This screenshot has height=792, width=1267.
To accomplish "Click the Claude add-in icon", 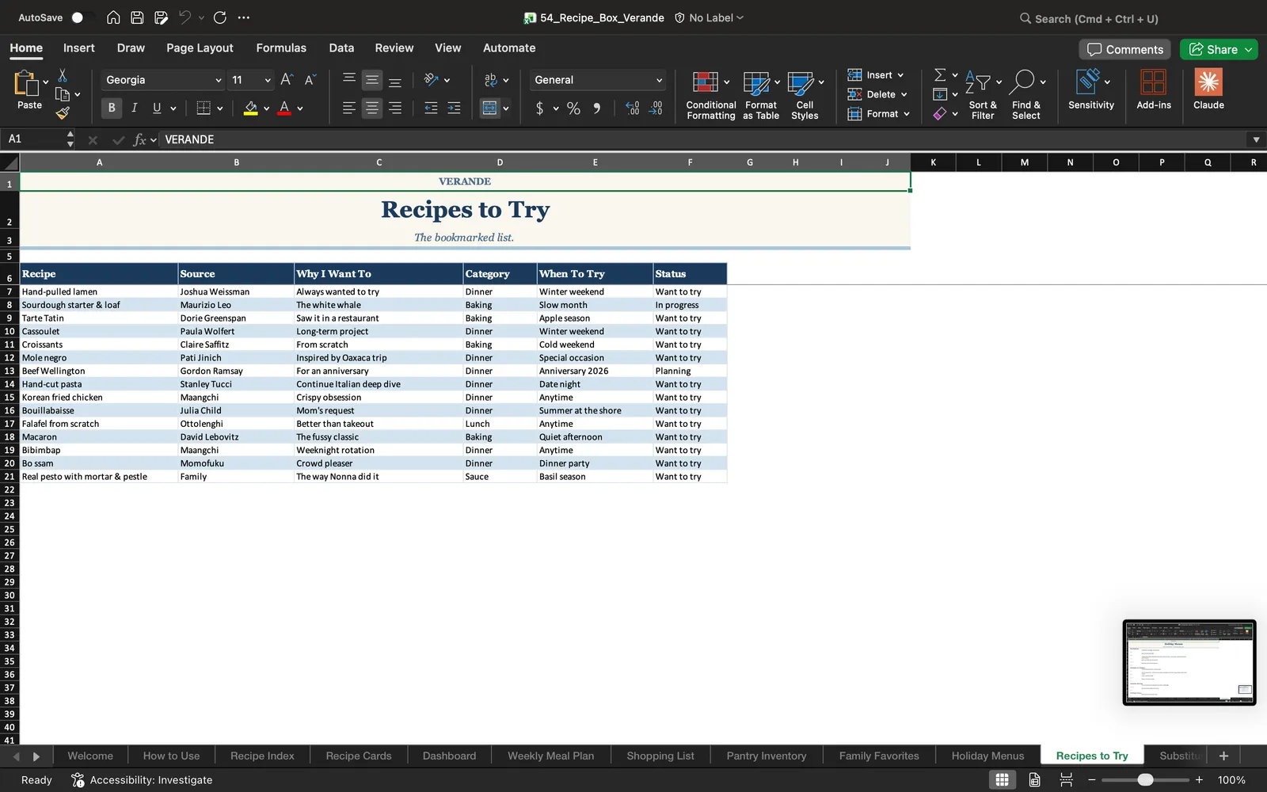I will coord(1208,89).
